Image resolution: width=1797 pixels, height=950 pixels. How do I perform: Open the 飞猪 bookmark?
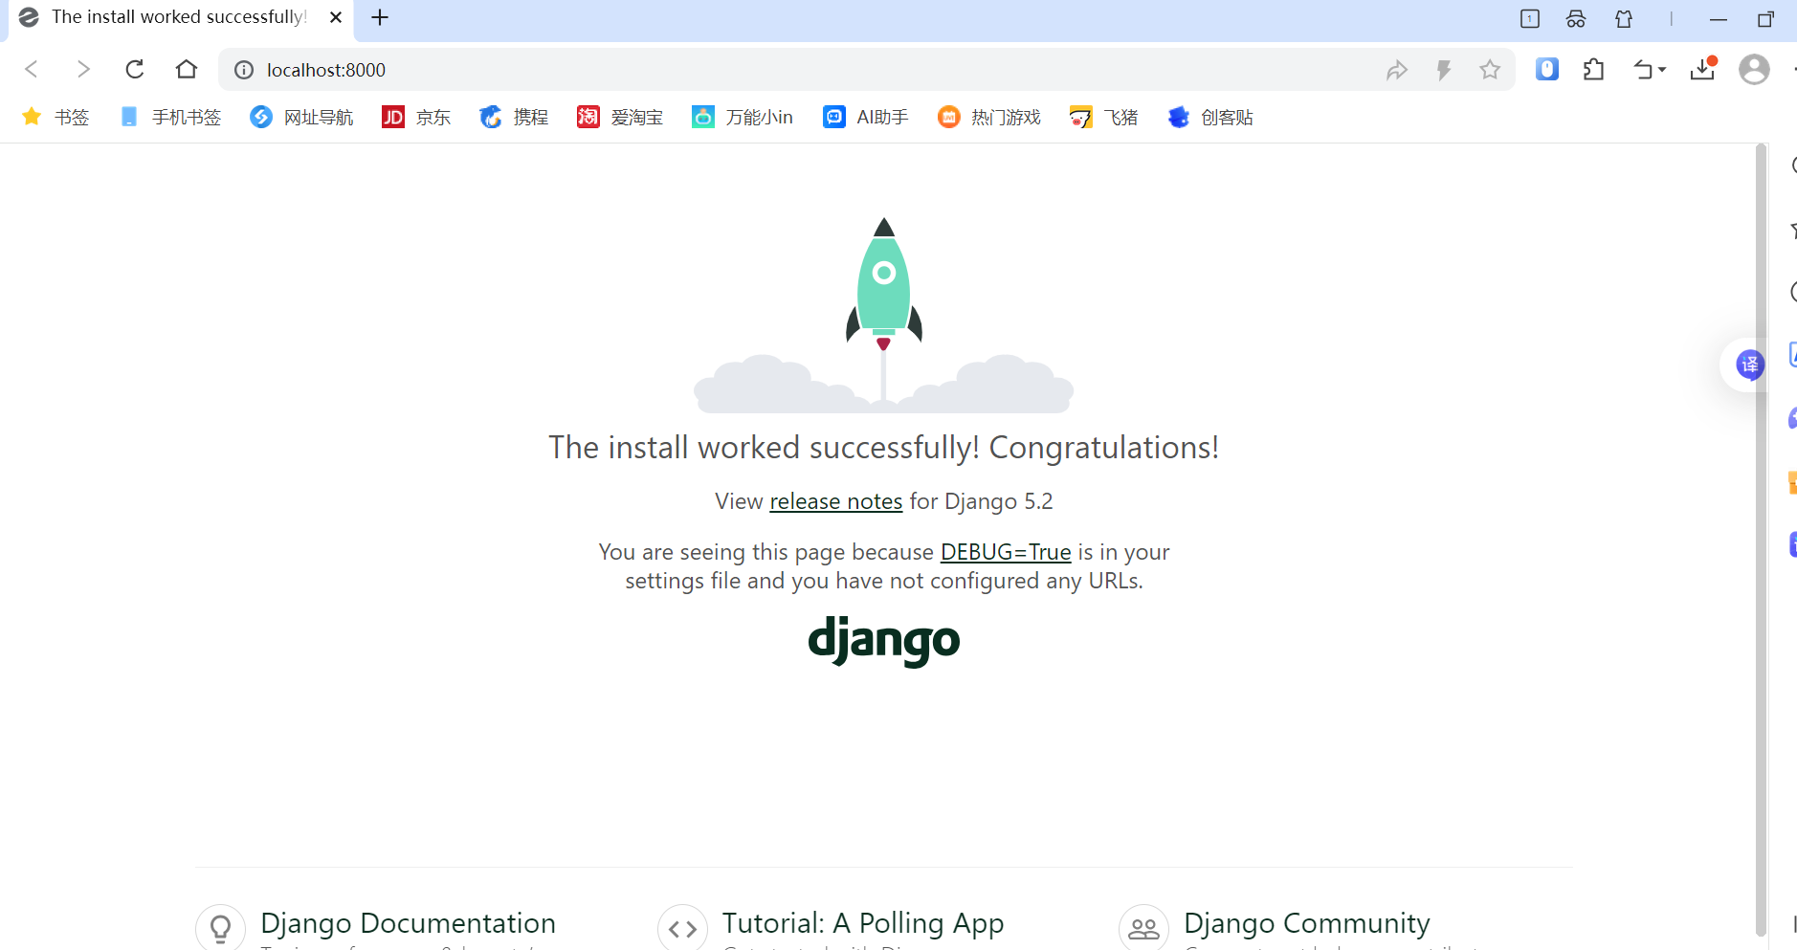pos(1104,117)
